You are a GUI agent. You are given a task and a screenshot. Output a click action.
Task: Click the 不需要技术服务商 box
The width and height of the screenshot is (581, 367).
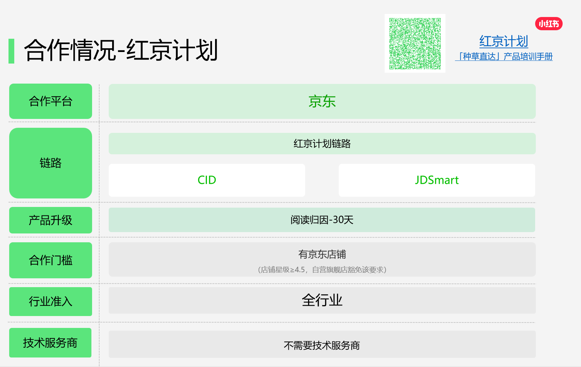coord(322,345)
